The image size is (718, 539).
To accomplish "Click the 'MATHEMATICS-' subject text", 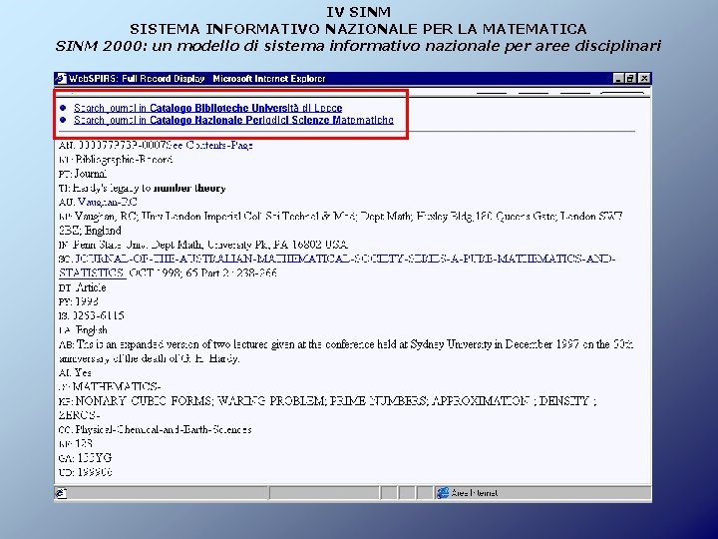I will click(x=117, y=387).
